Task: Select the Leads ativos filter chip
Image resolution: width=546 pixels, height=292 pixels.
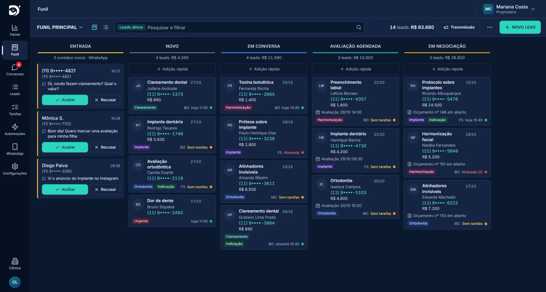Action: coord(131,27)
